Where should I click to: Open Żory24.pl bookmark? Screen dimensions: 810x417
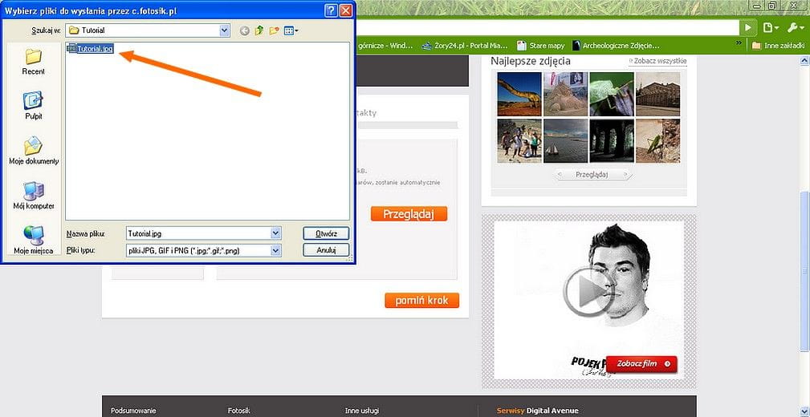point(465,46)
